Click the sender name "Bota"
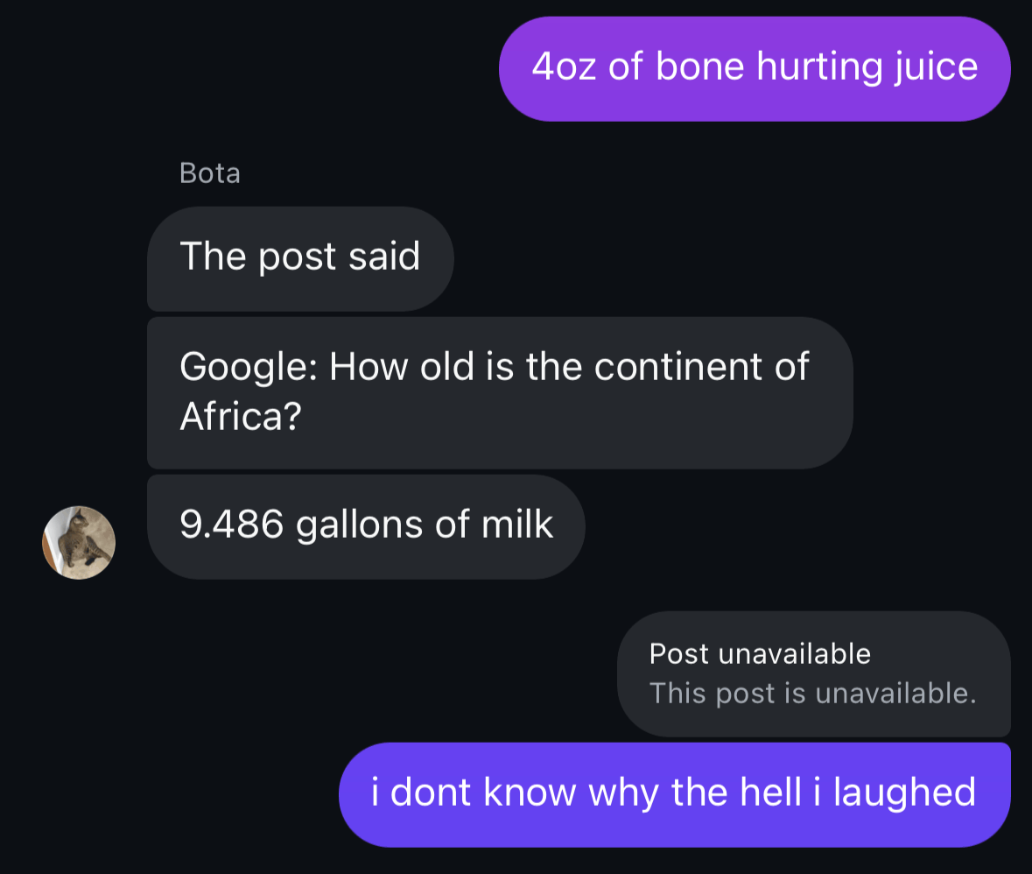The height and width of the screenshot is (874, 1032). (209, 173)
